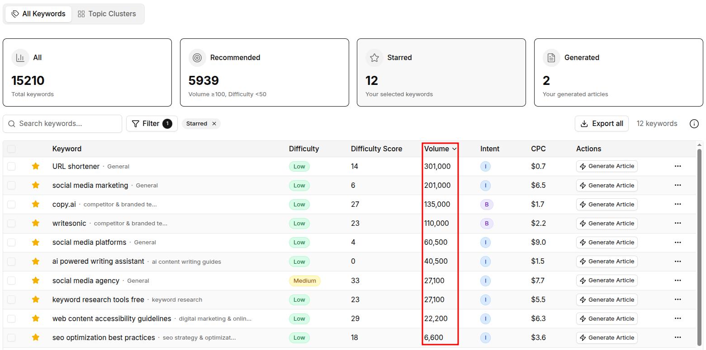The height and width of the screenshot is (350, 706).
Task: Unstar the copy.ai keyword row
Action: coord(36,204)
